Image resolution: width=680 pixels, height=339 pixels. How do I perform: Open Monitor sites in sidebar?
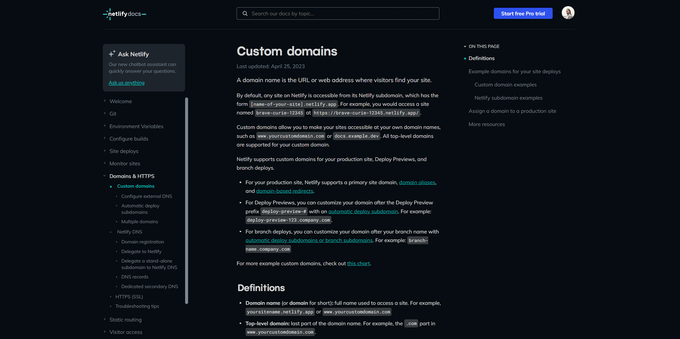tap(125, 163)
